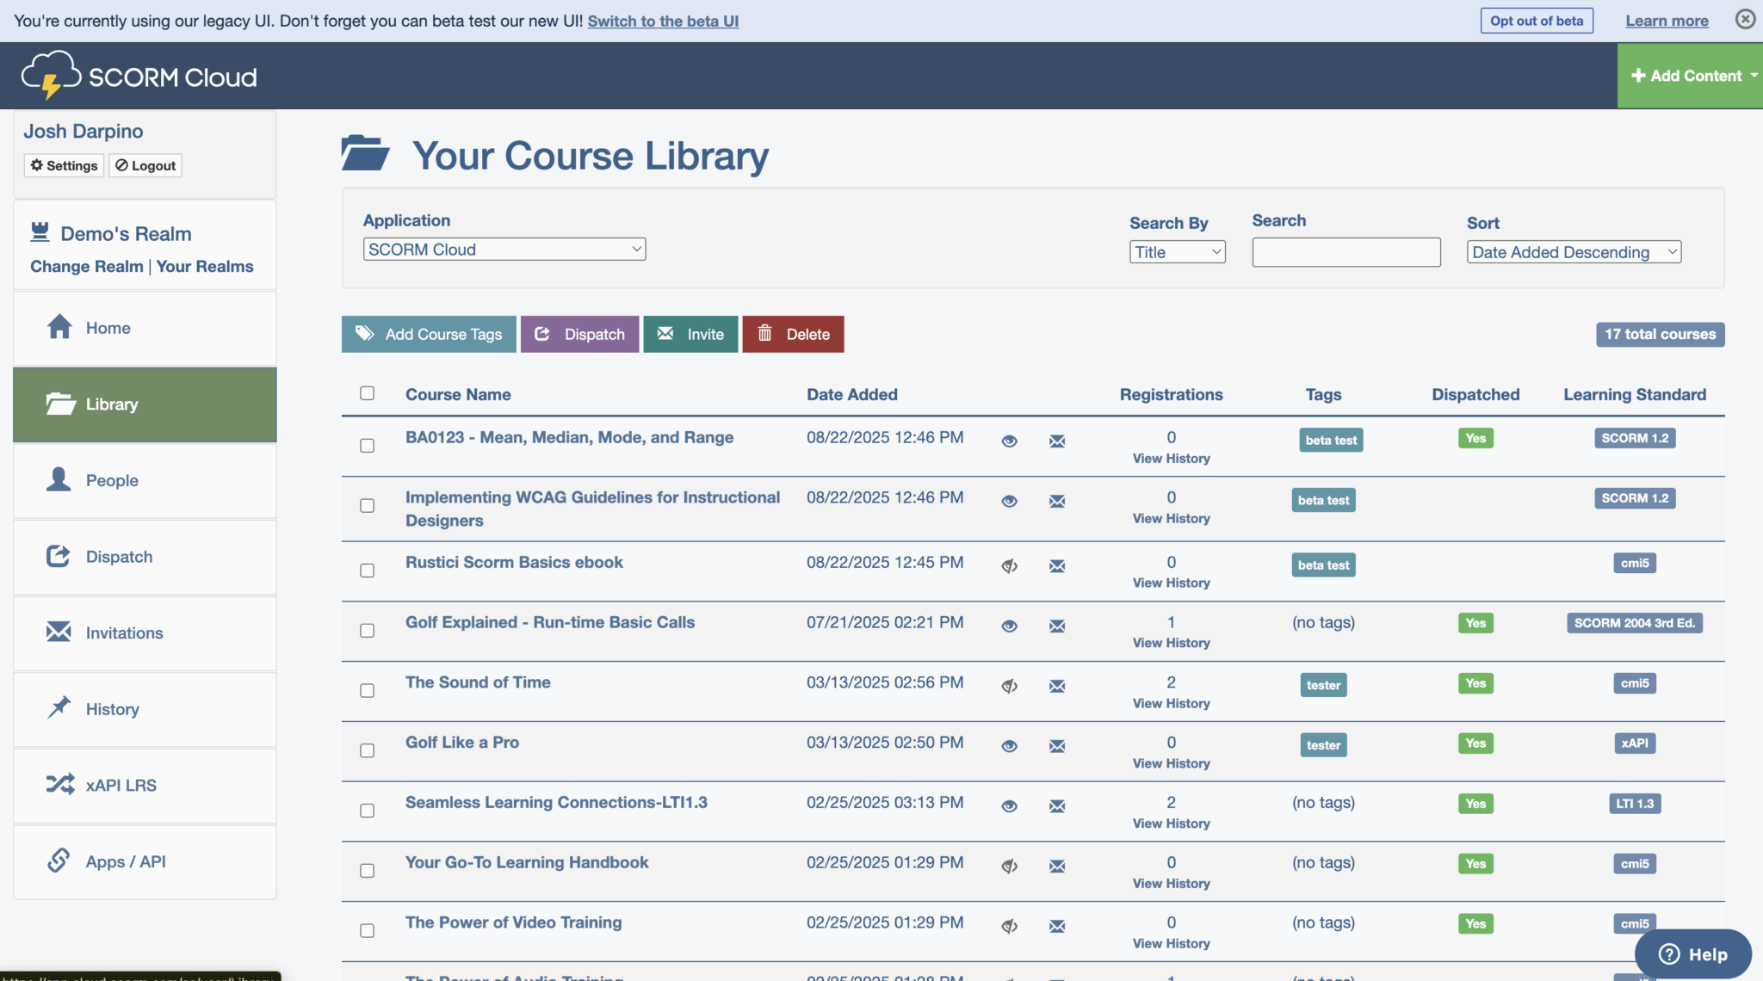1763x981 pixels.
Task: Select the Golf Like a Pro checkbox
Action: [368, 750]
